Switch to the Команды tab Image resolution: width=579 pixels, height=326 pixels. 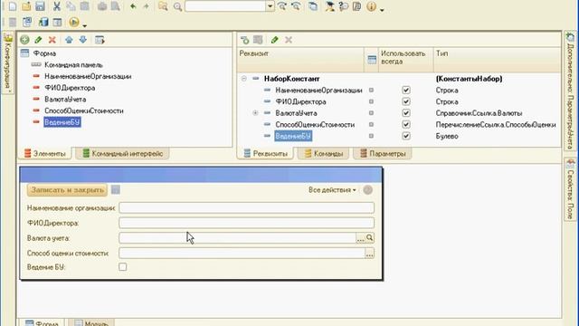point(324,153)
